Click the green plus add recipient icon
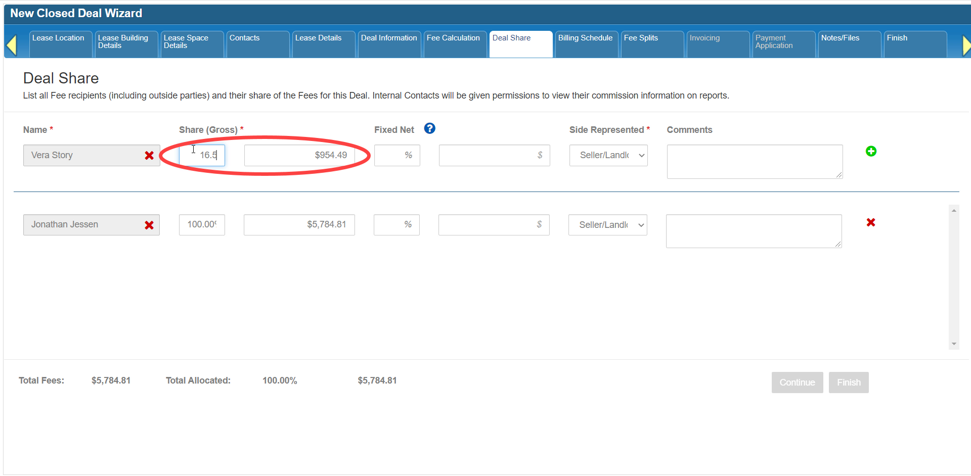This screenshot has height=476, width=971. 871,151
